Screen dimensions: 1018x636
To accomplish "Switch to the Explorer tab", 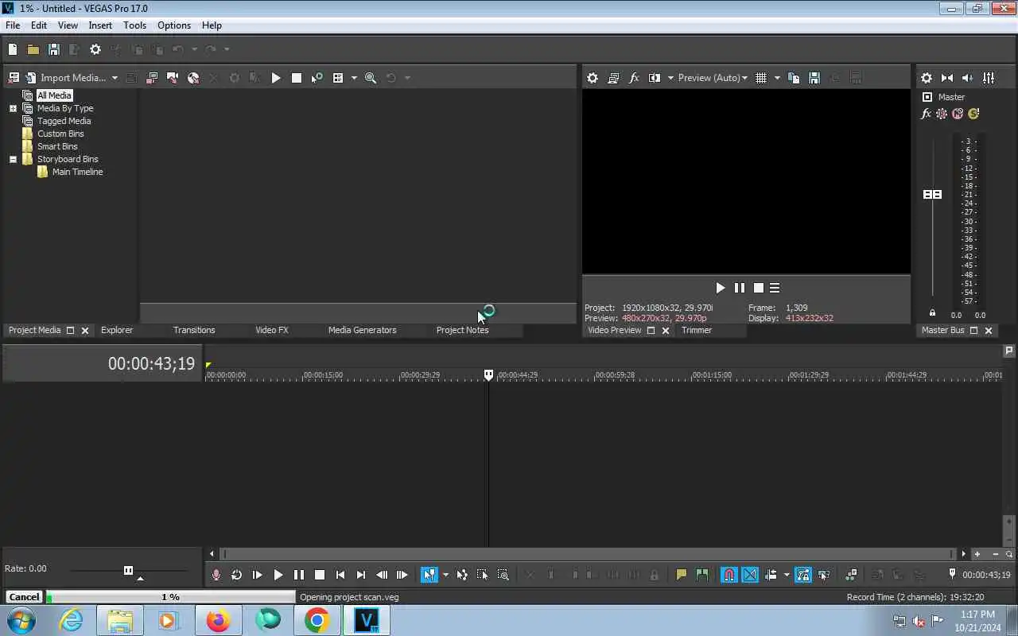I will [117, 330].
